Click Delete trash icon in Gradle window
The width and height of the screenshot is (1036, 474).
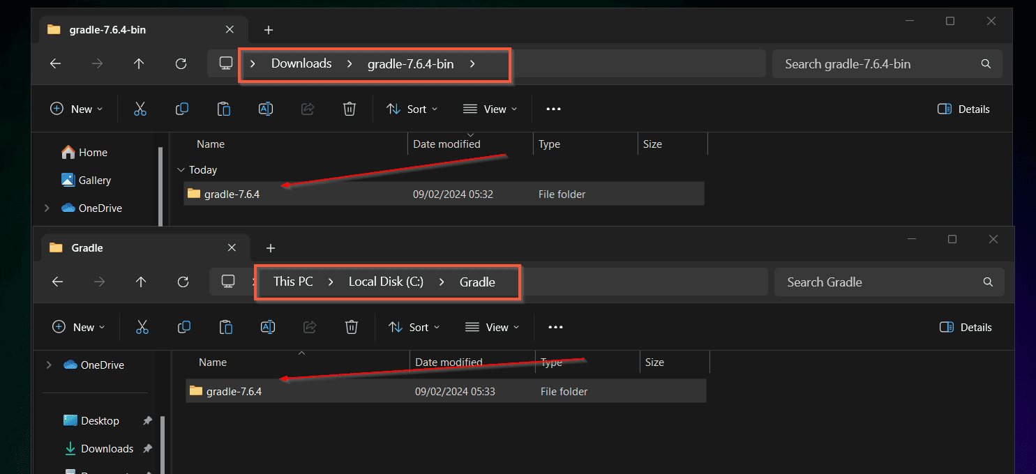point(352,327)
